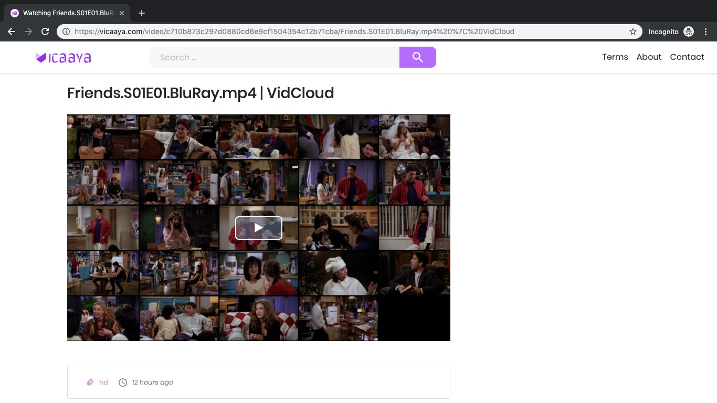This screenshot has width=717, height=403.
Task: Open the Terms page link
Action: [615, 57]
